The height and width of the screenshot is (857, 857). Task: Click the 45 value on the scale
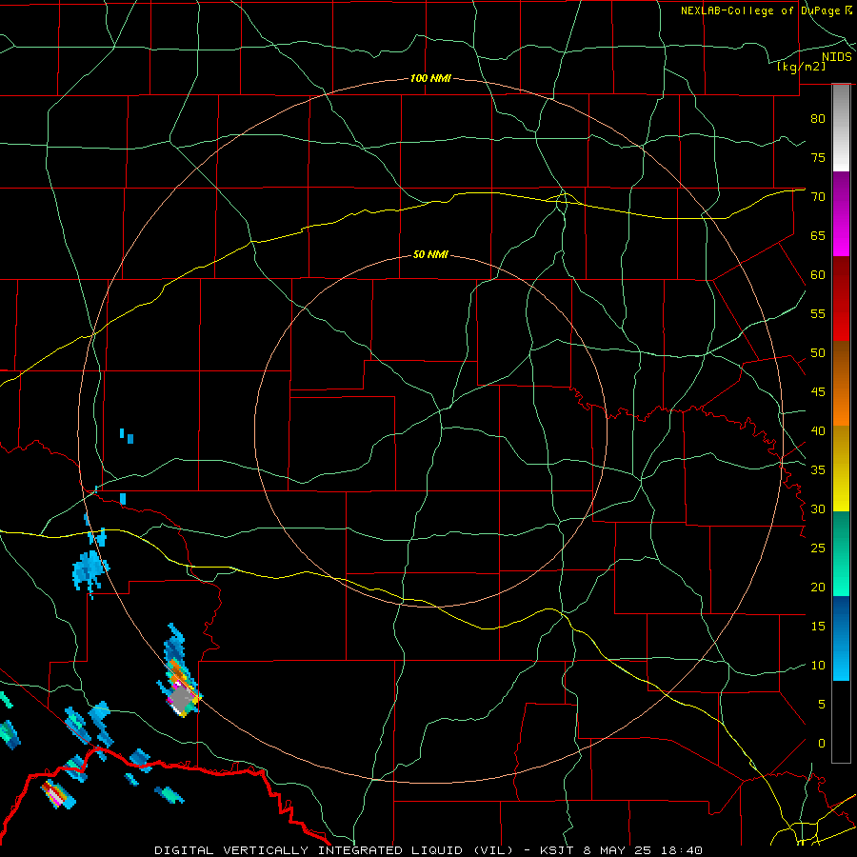click(x=818, y=392)
